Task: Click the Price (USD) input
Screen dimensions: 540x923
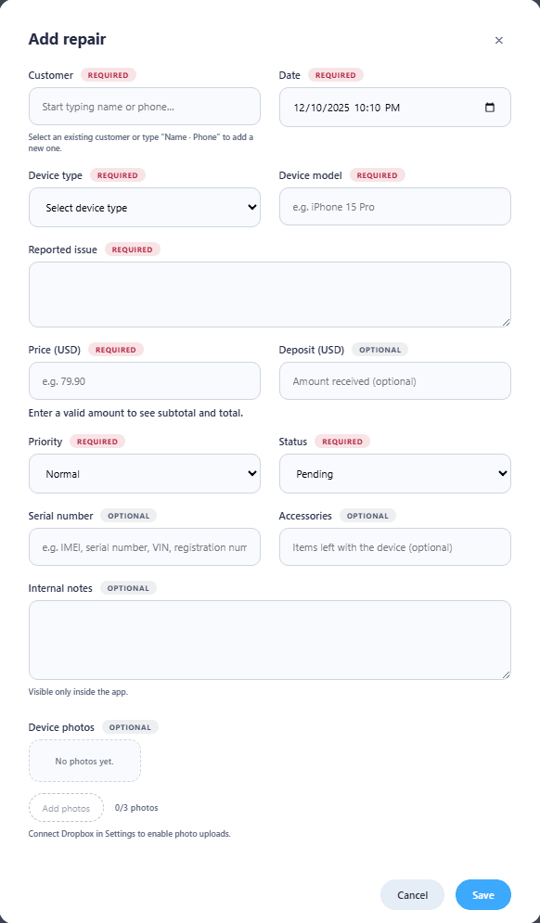Action: [x=144, y=380]
